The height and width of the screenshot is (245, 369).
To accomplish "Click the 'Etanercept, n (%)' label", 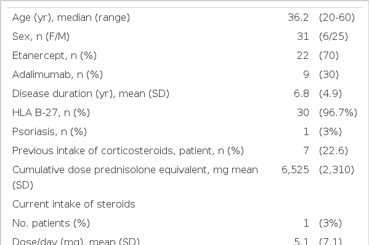I will pyautogui.click(x=54, y=56).
